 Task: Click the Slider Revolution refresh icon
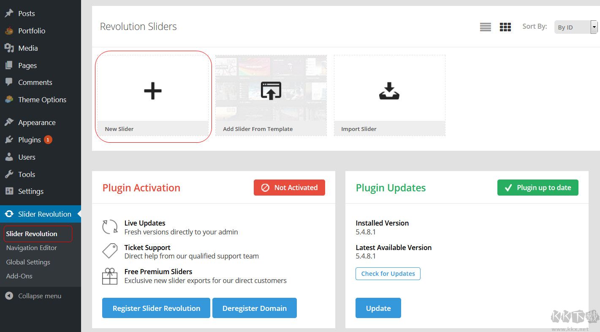tap(9, 214)
